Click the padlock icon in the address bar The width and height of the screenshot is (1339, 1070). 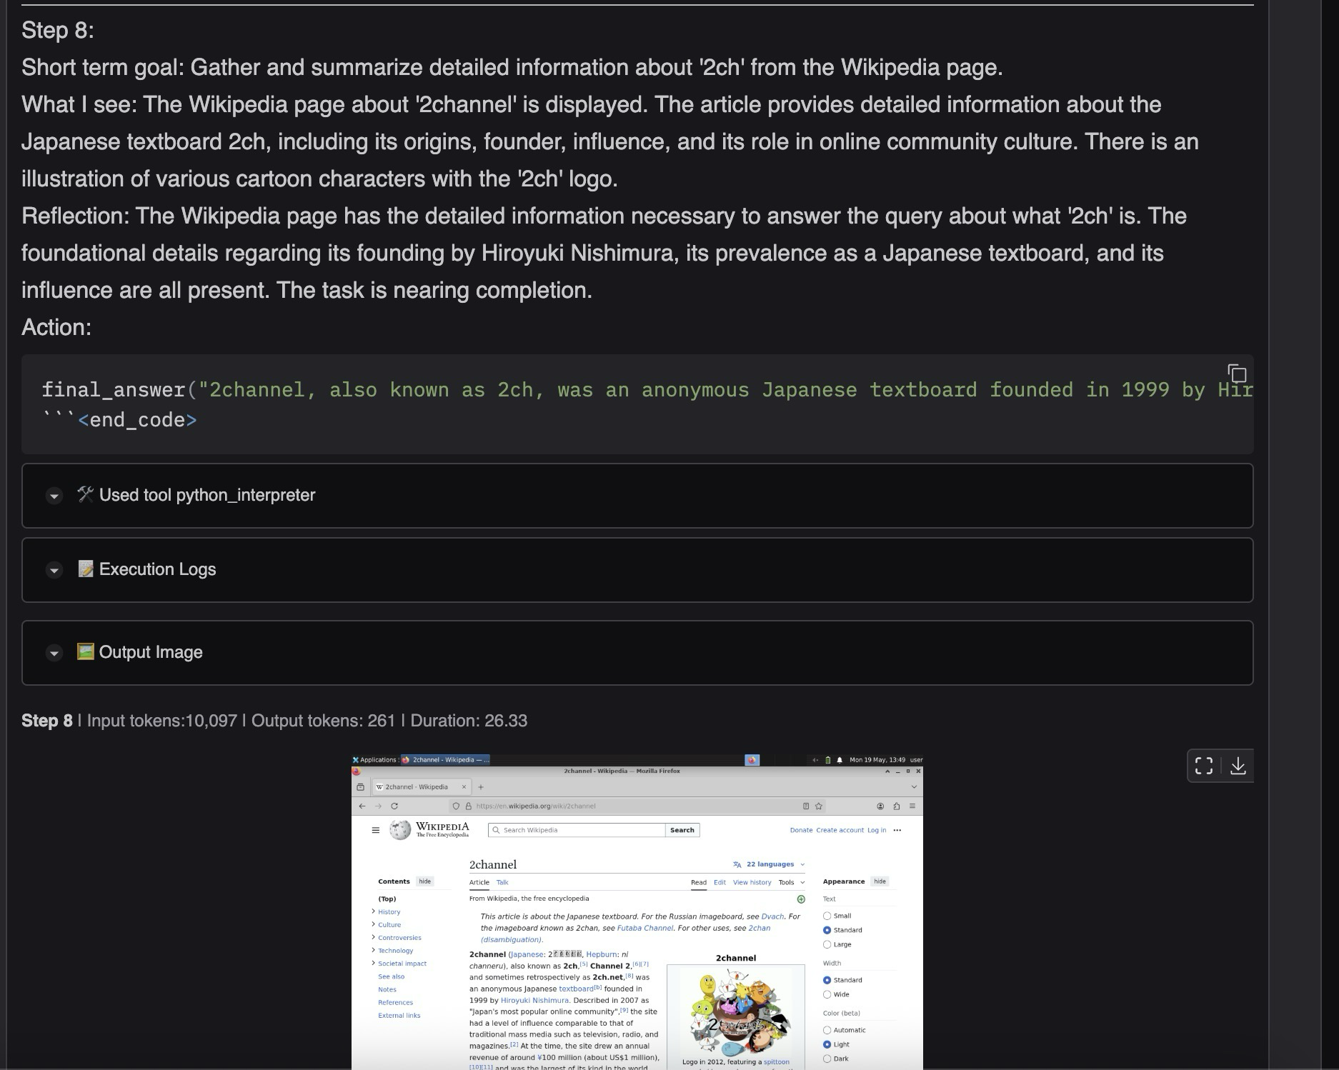pos(469,806)
